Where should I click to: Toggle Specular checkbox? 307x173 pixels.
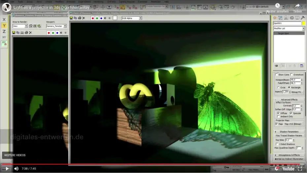(291, 113)
